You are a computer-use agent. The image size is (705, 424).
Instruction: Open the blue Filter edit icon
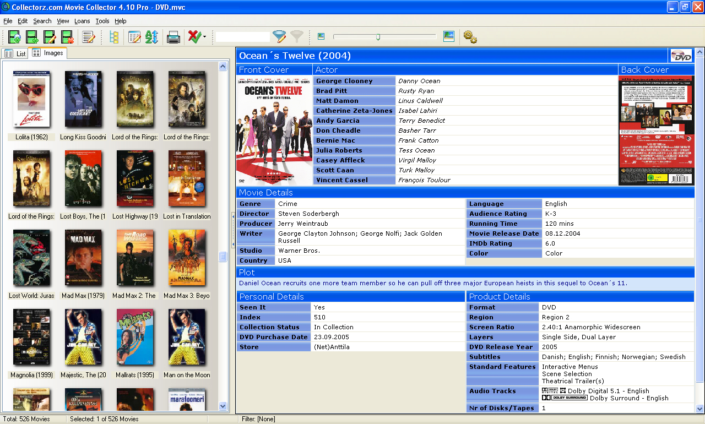coord(280,37)
